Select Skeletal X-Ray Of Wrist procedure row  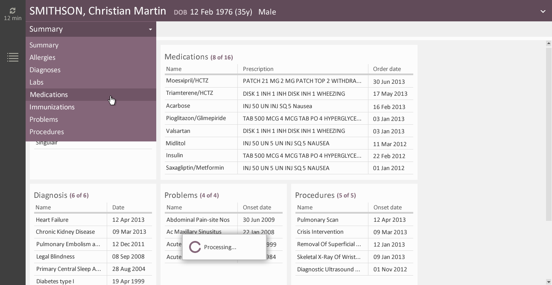click(x=354, y=257)
